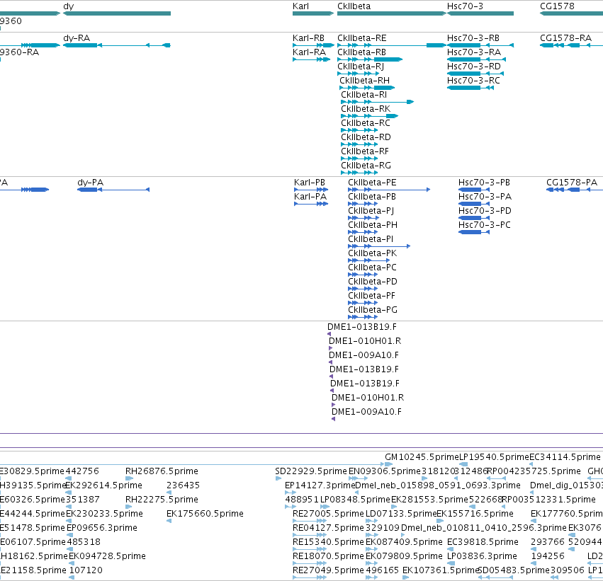Click the CkIIbeta-PI protein label
Viewport: 603px width, 581px height.
pyautogui.click(x=371, y=239)
